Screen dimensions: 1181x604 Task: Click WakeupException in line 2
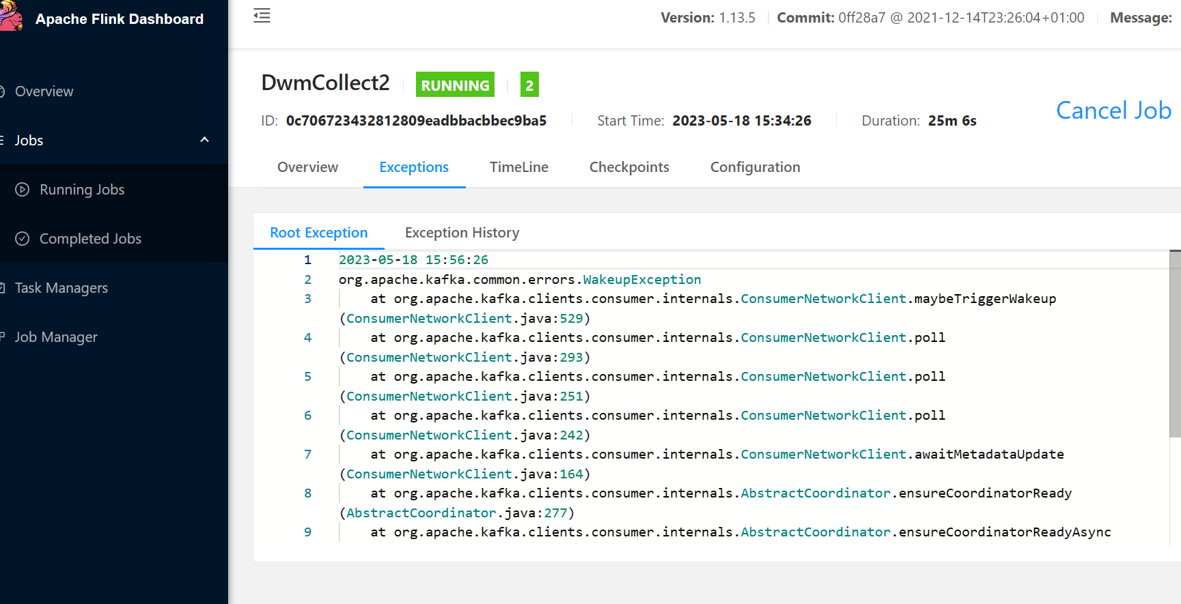pos(642,280)
